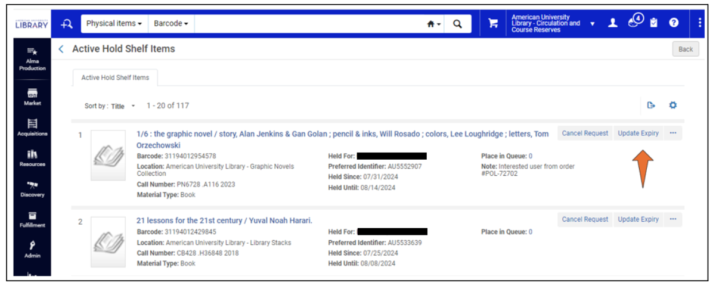713x286 pixels.
Task: Open the Acquisitions sidebar menu
Action: (x=32, y=128)
